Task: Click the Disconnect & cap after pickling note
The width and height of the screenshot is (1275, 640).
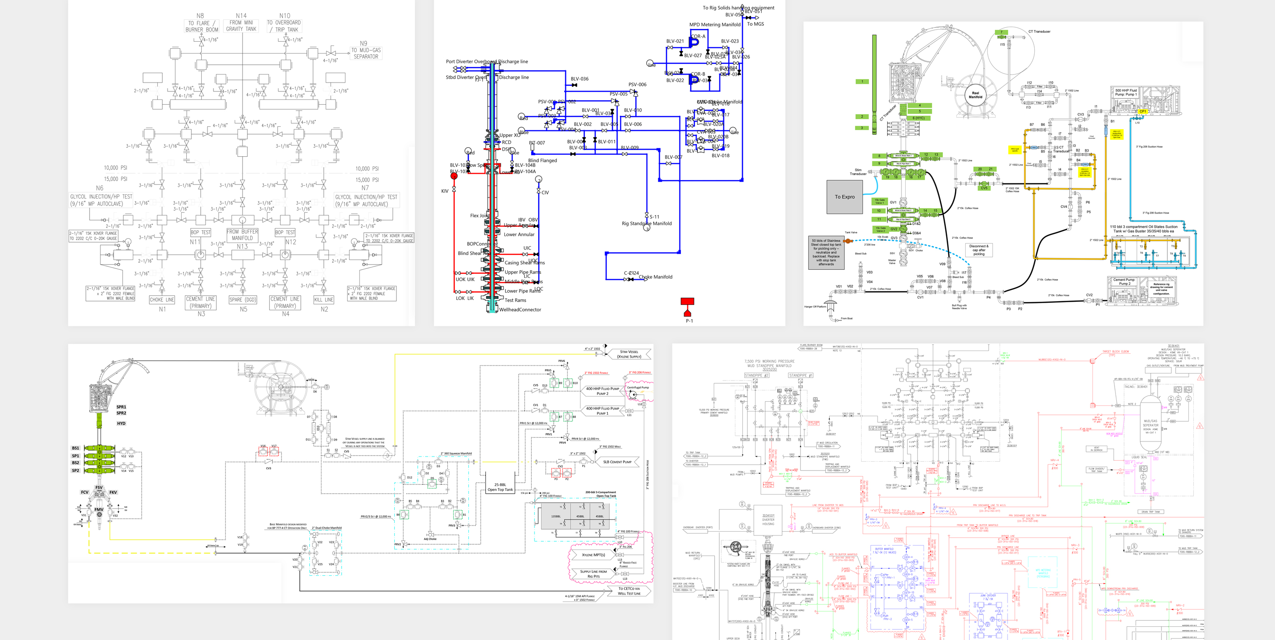Action: pyautogui.click(x=978, y=250)
